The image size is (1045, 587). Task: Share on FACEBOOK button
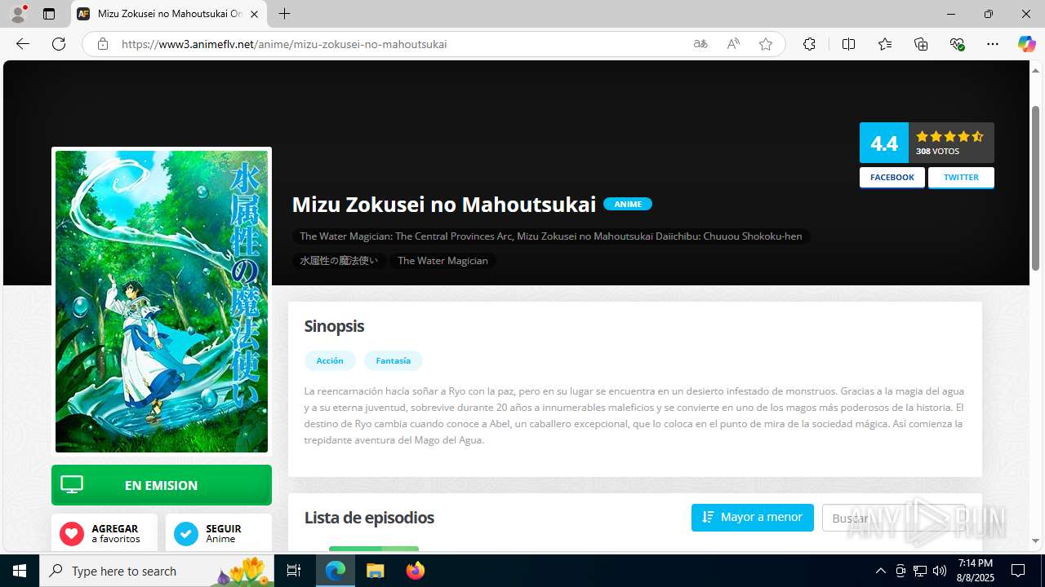(x=892, y=178)
